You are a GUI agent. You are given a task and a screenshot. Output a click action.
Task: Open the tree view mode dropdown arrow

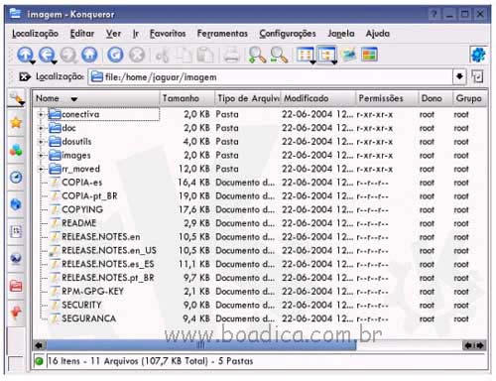tap(334, 63)
